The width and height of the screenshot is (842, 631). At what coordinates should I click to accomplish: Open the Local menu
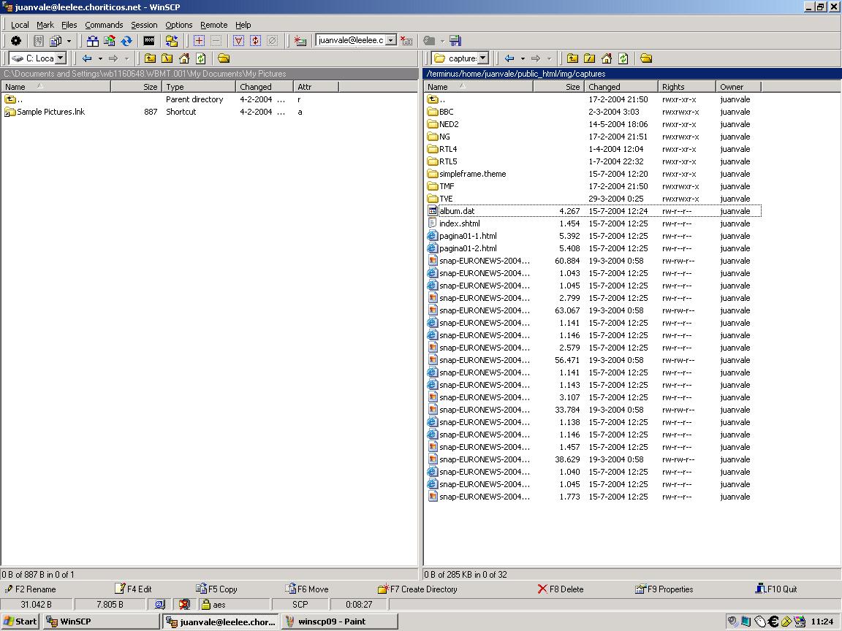[x=20, y=25]
